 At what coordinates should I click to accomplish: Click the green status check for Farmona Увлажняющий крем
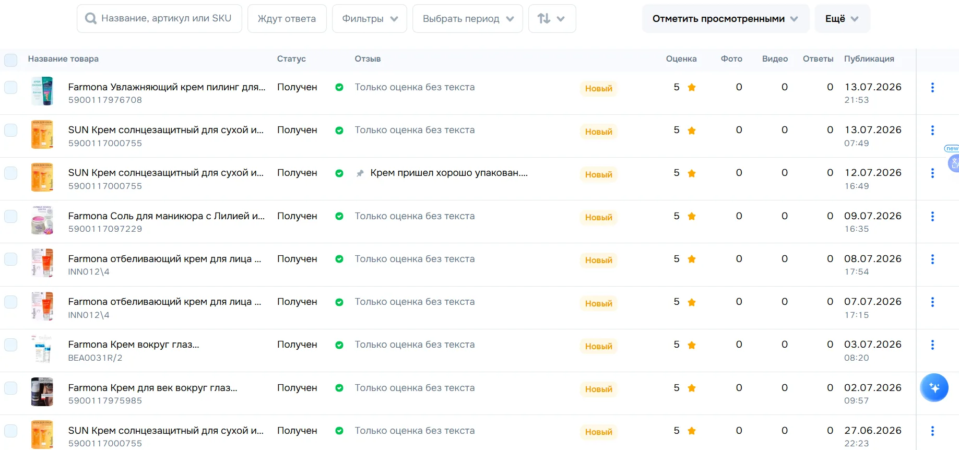pyautogui.click(x=339, y=88)
